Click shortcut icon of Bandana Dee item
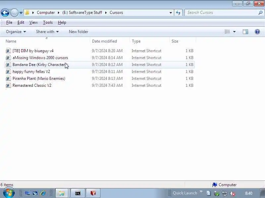The image size is (265, 198). coord(8,65)
